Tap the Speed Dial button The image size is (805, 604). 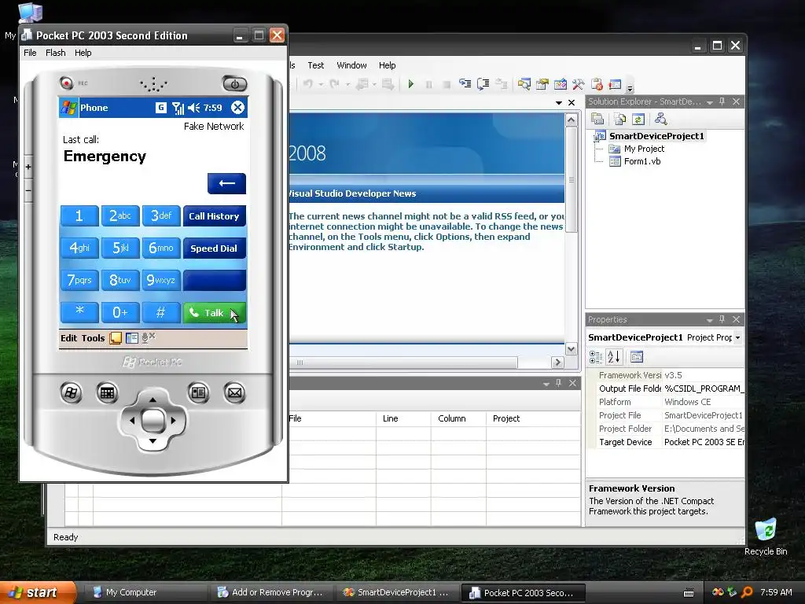pyautogui.click(x=214, y=249)
